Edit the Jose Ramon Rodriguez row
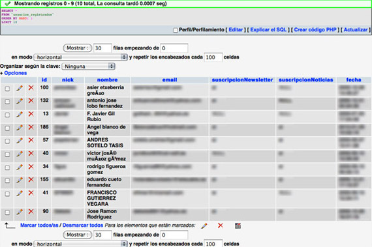The width and height of the screenshot is (372, 247). pyautogui.click(x=20, y=212)
